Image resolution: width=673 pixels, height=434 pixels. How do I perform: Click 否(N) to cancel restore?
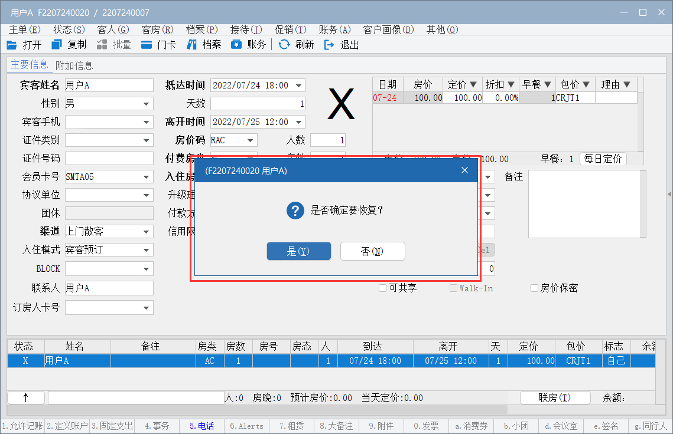coord(372,251)
